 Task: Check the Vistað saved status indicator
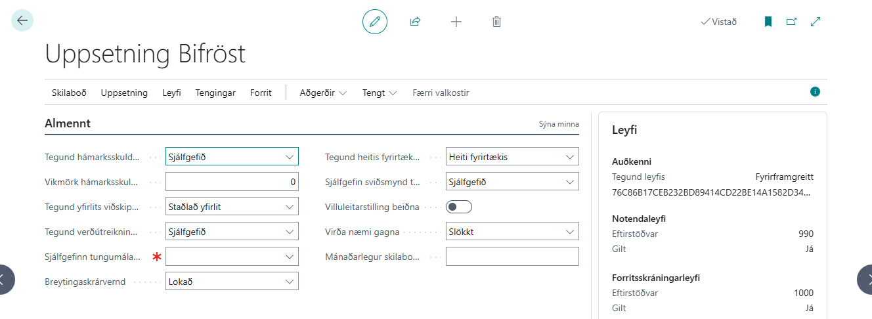718,22
